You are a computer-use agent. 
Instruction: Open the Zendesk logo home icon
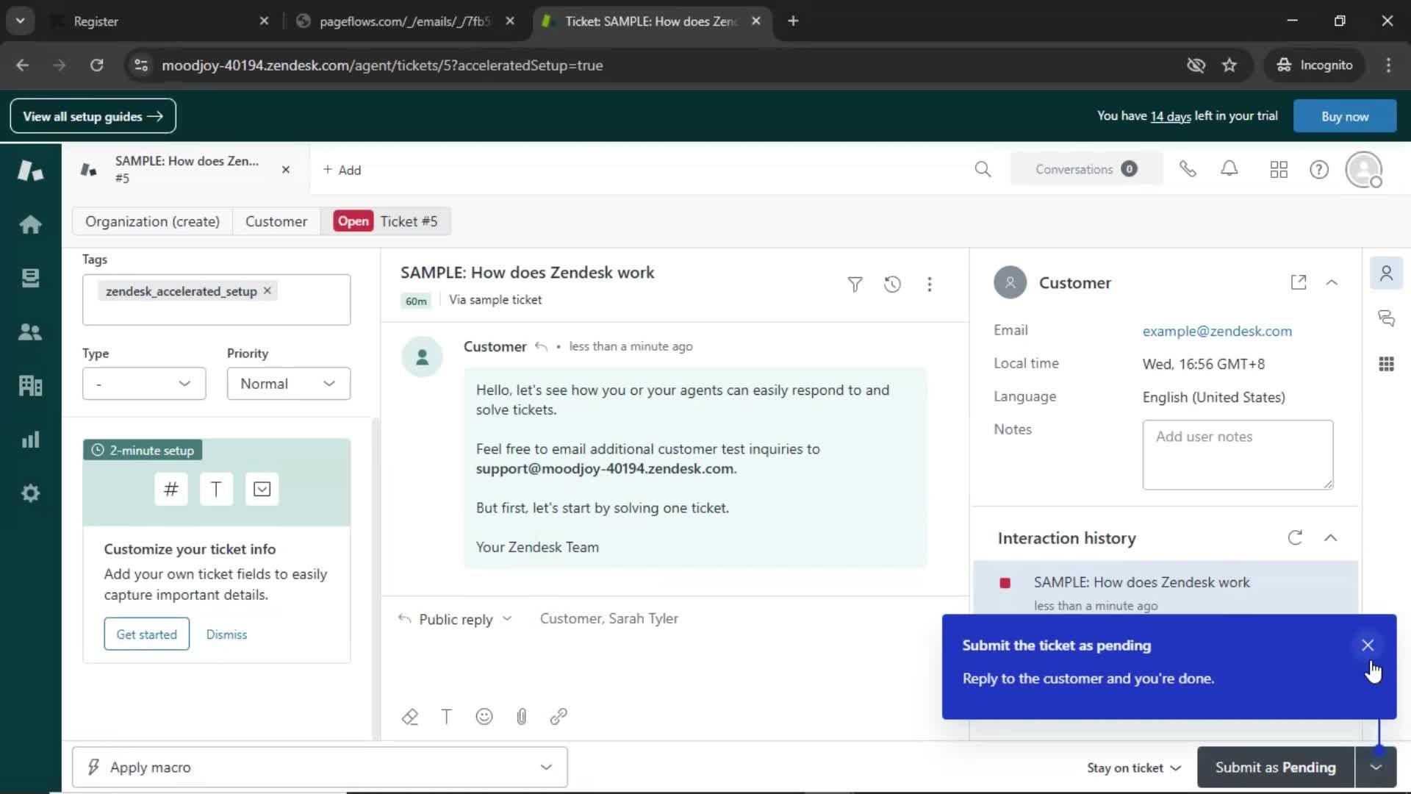pos(30,170)
